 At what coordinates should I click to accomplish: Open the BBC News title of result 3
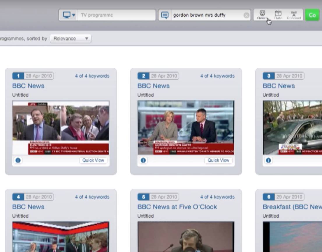[x=279, y=86]
